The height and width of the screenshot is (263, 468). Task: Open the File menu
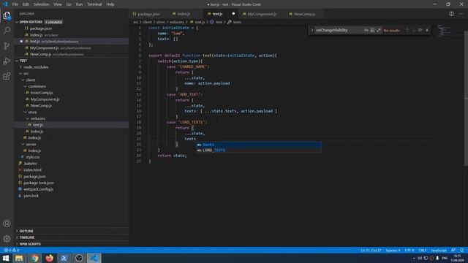pos(15,4)
